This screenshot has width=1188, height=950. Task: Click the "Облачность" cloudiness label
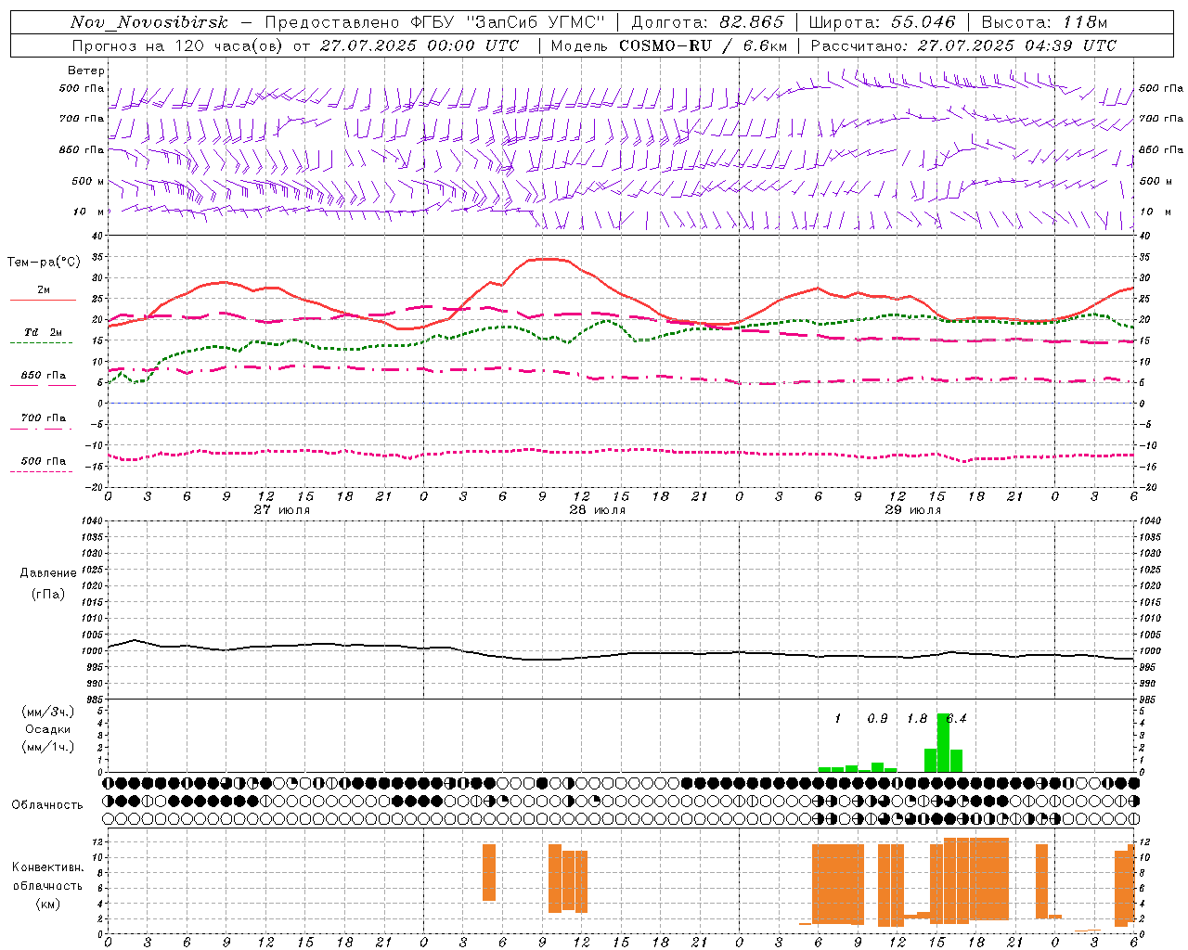click(47, 805)
